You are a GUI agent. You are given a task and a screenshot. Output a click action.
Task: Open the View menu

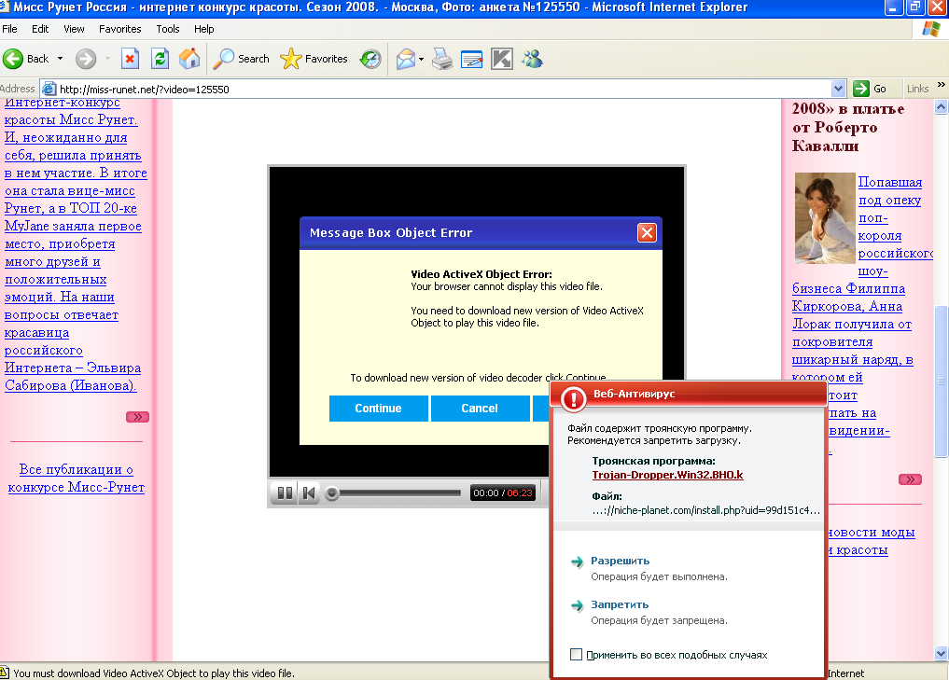(x=74, y=29)
